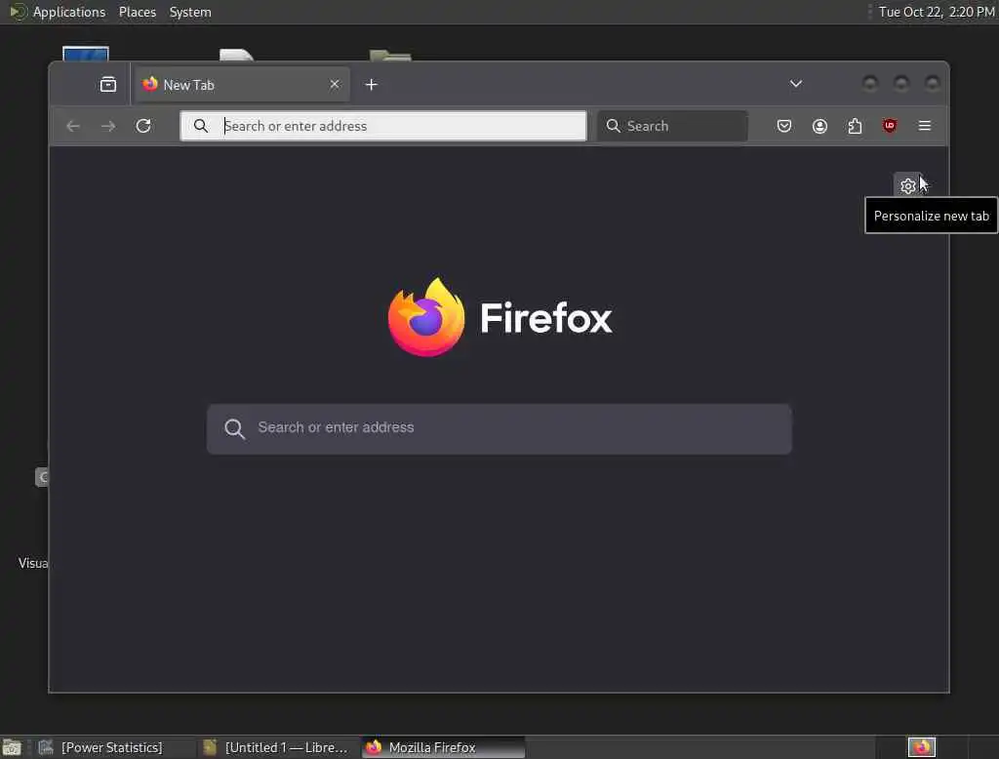The image size is (999, 759).
Task: Save to Pocket icon
Action: (x=784, y=126)
